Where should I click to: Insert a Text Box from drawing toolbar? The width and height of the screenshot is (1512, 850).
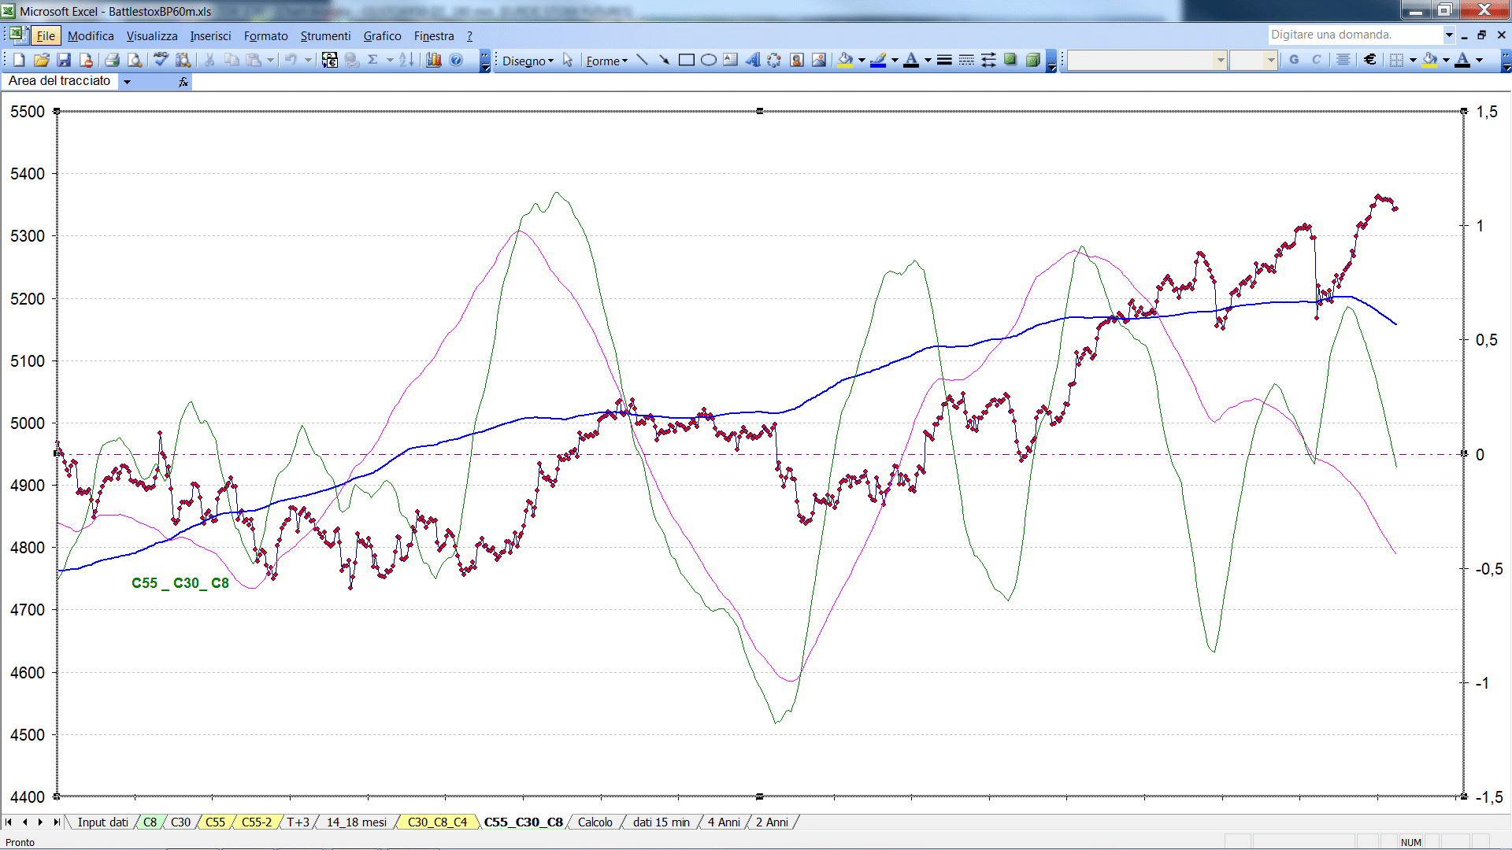pyautogui.click(x=731, y=60)
